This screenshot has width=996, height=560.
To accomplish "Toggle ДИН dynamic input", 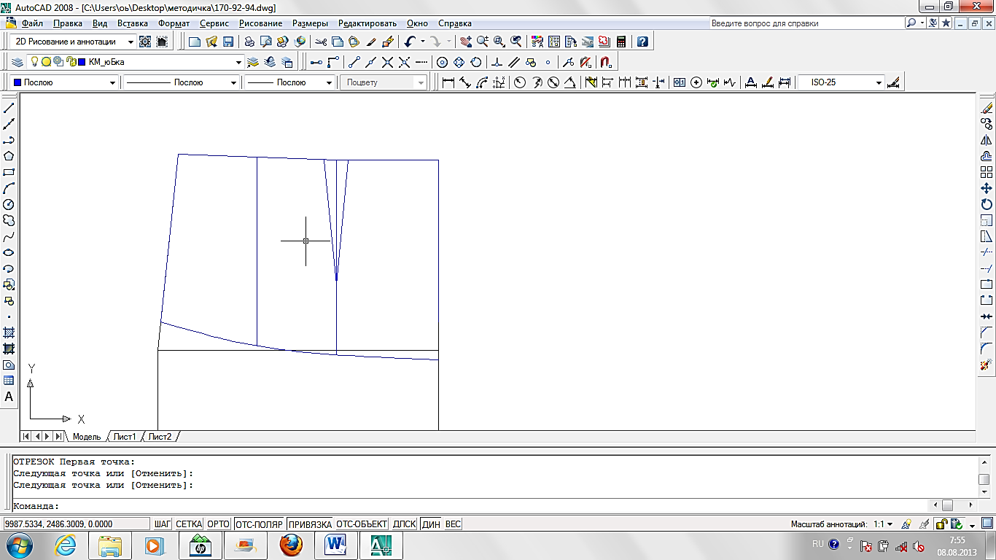I will (431, 524).
